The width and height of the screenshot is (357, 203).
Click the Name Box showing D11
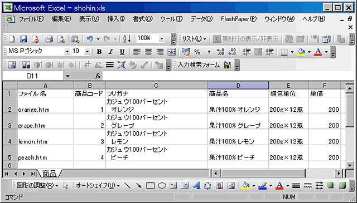[x=32, y=76]
